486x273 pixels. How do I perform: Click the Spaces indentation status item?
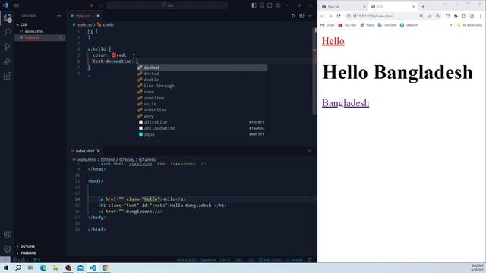coord(207,259)
